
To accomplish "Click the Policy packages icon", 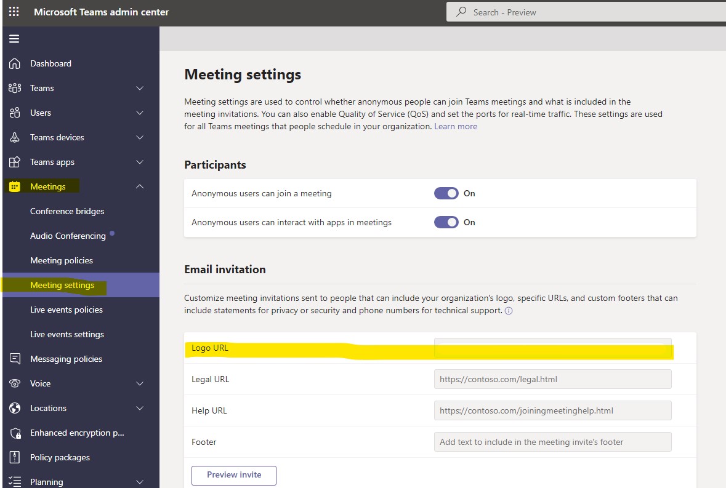I will coord(15,457).
